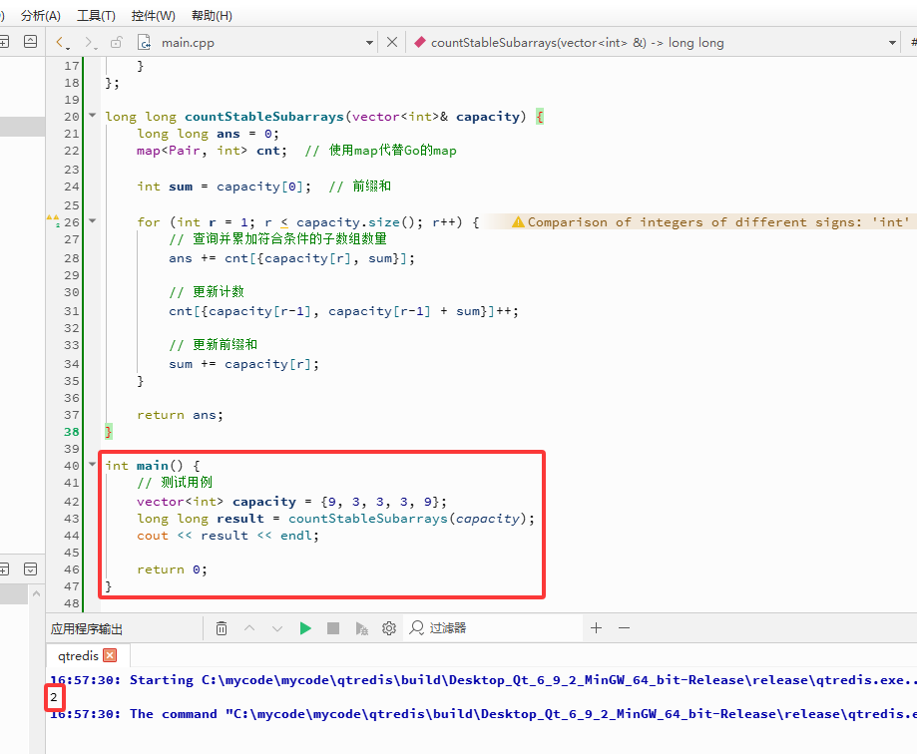Click the 应用程序输出 pane title
This screenshot has width=917, height=754.
87,629
